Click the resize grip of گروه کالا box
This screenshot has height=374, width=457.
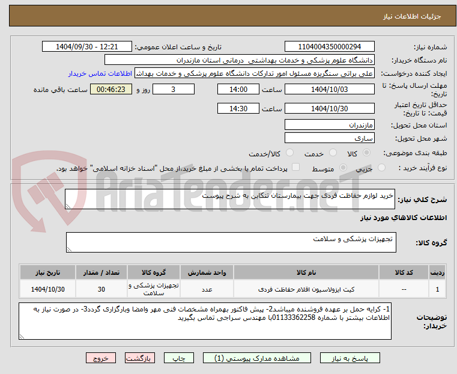(69, 250)
